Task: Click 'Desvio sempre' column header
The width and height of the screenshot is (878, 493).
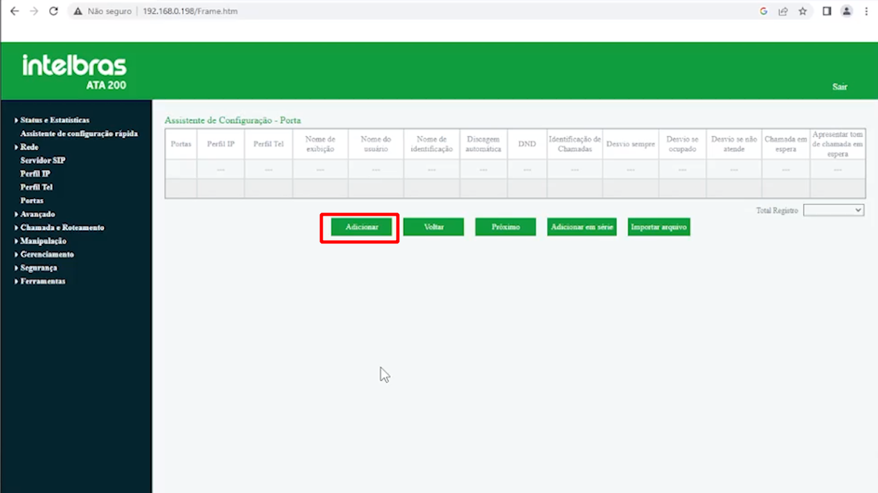Action: 631,144
